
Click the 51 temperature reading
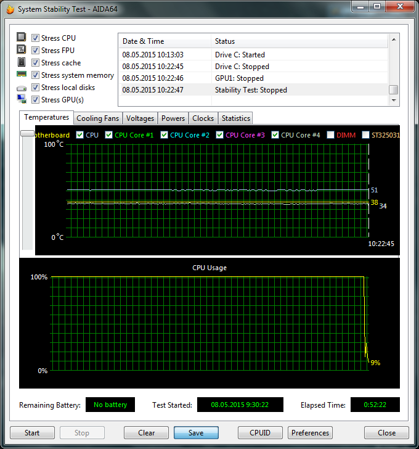375,190
